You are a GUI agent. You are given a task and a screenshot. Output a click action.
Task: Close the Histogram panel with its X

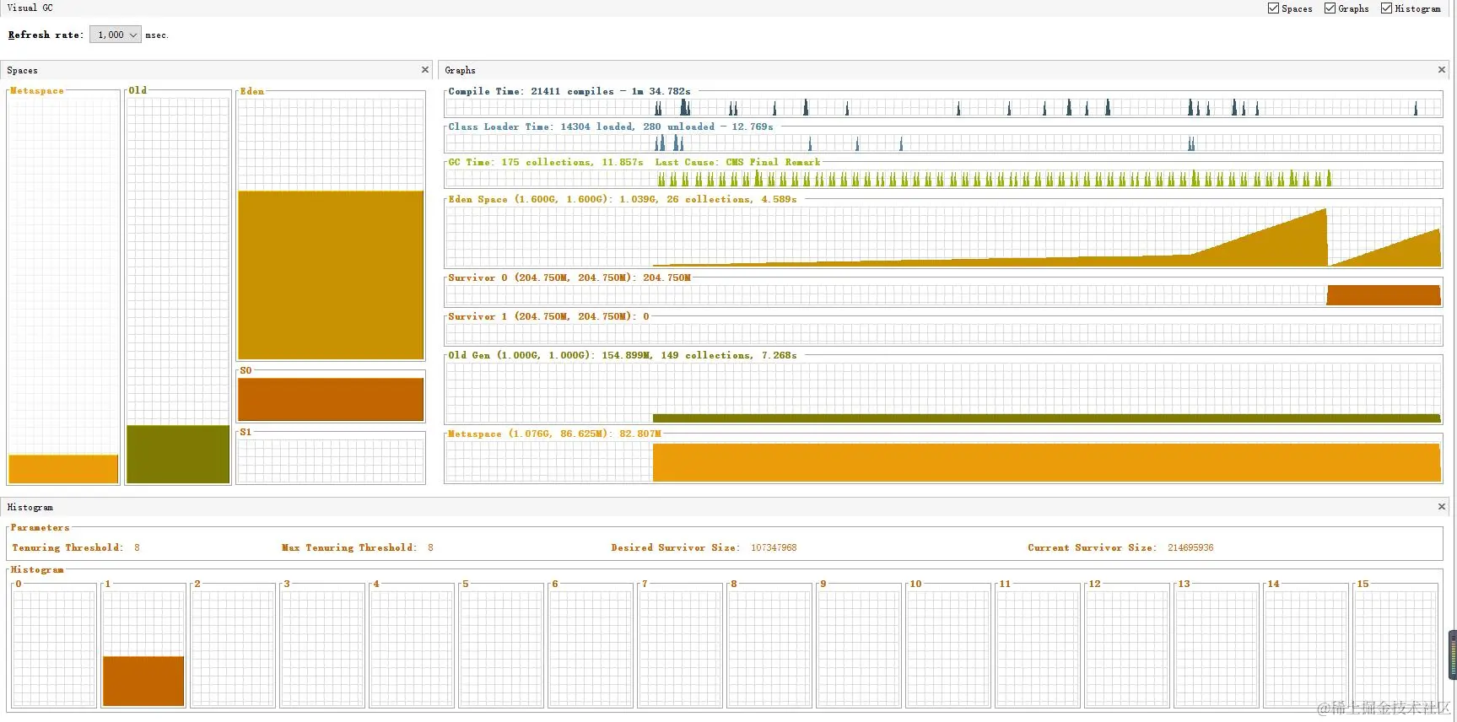(x=1442, y=507)
